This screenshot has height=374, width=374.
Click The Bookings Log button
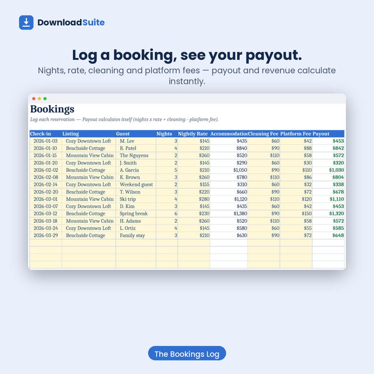pyautogui.click(x=187, y=353)
